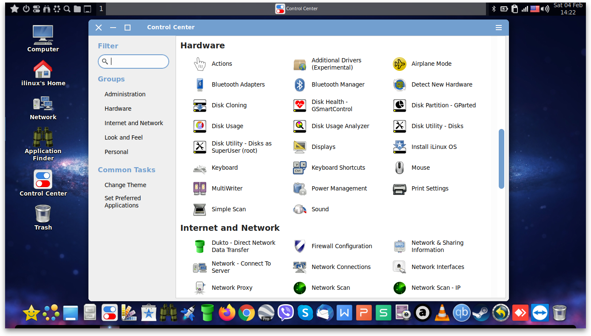Screen dimensions: 591x336
Task: Open Trash desktop icon
Action: (43, 217)
